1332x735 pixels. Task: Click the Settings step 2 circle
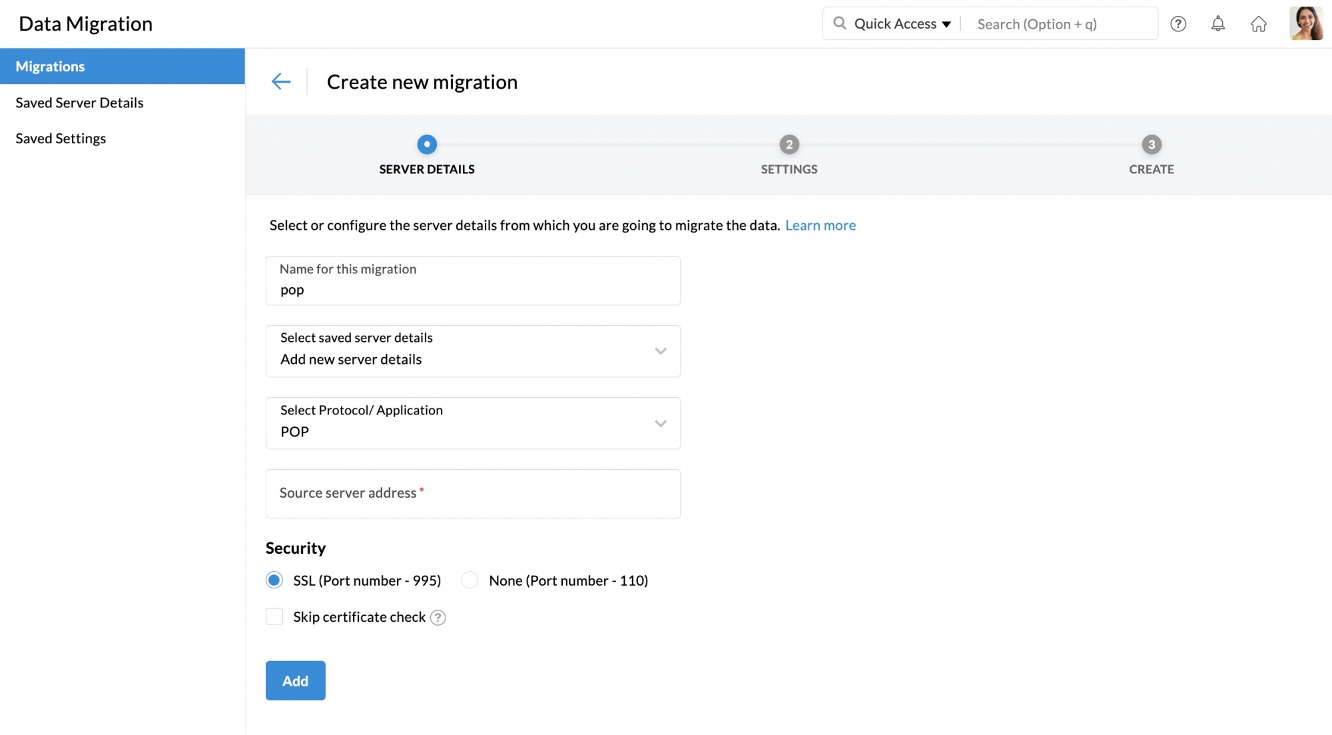pyautogui.click(x=789, y=145)
